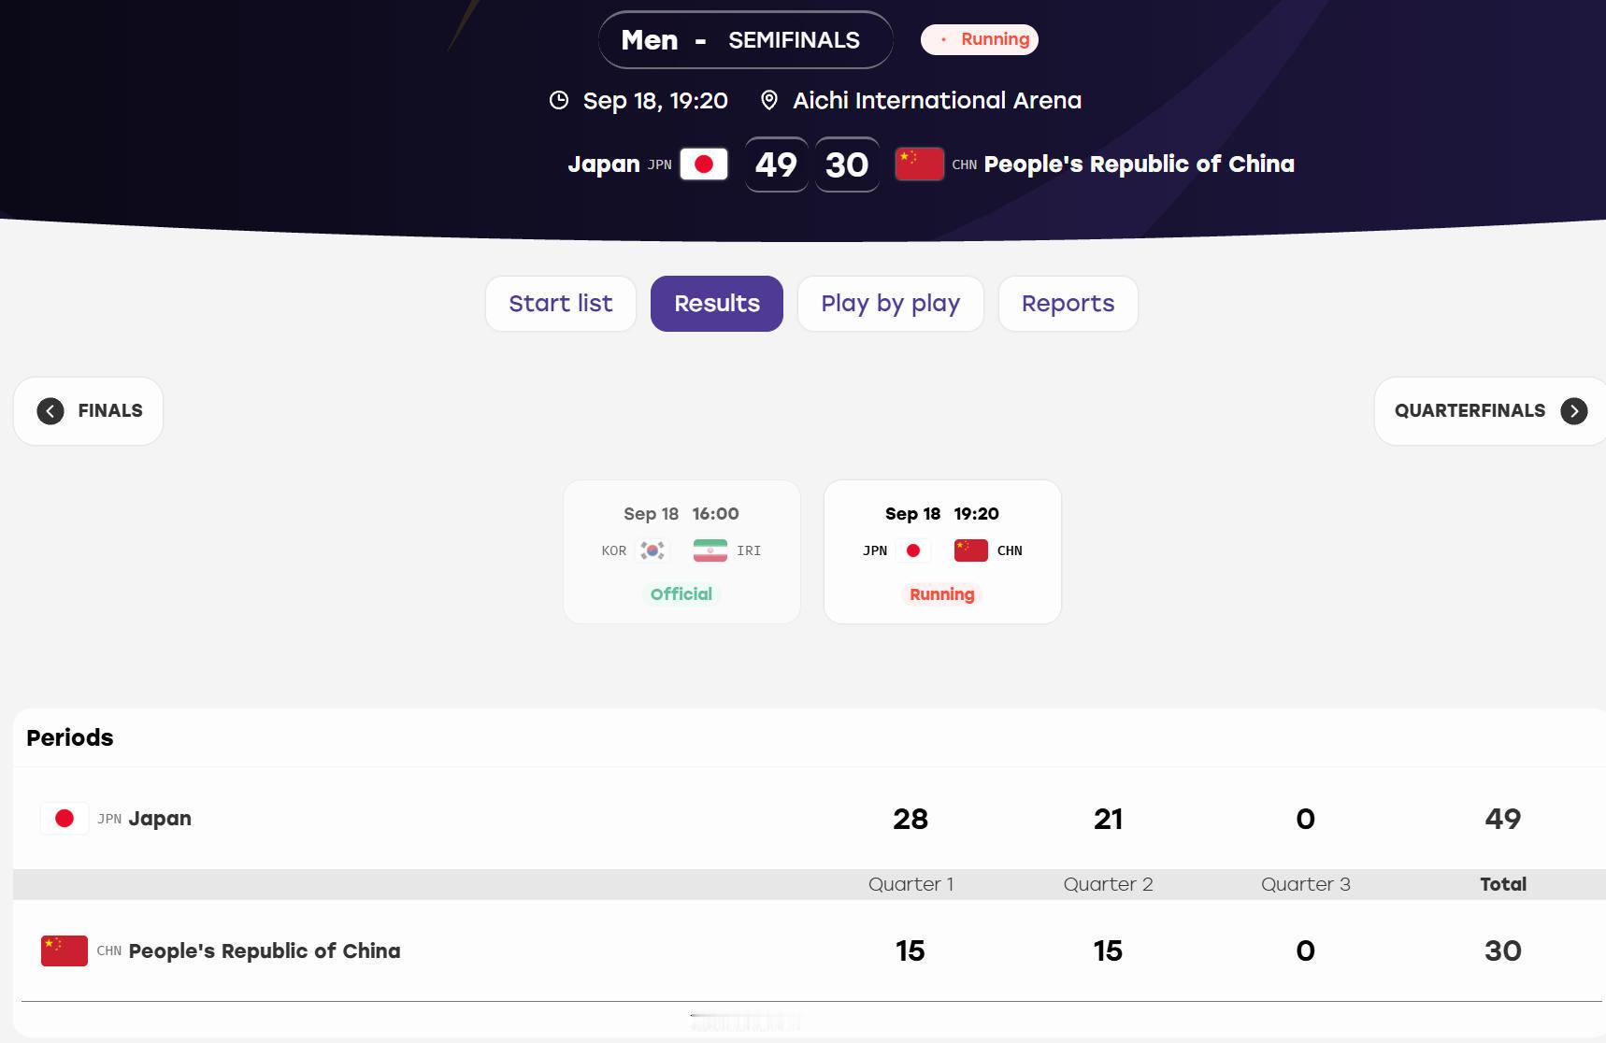Click the Periods section heading
The image size is (1606, 1043).
pos(70,738)
